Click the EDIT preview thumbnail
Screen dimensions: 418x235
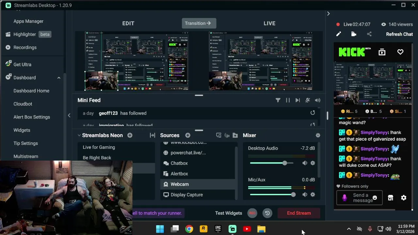[137, 61]
